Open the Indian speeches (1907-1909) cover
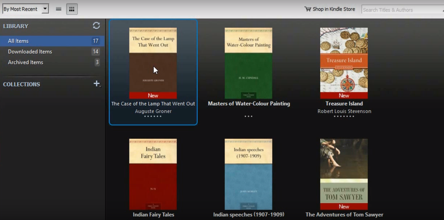This screenshot has height=220, width=444. tap(248, 174)
